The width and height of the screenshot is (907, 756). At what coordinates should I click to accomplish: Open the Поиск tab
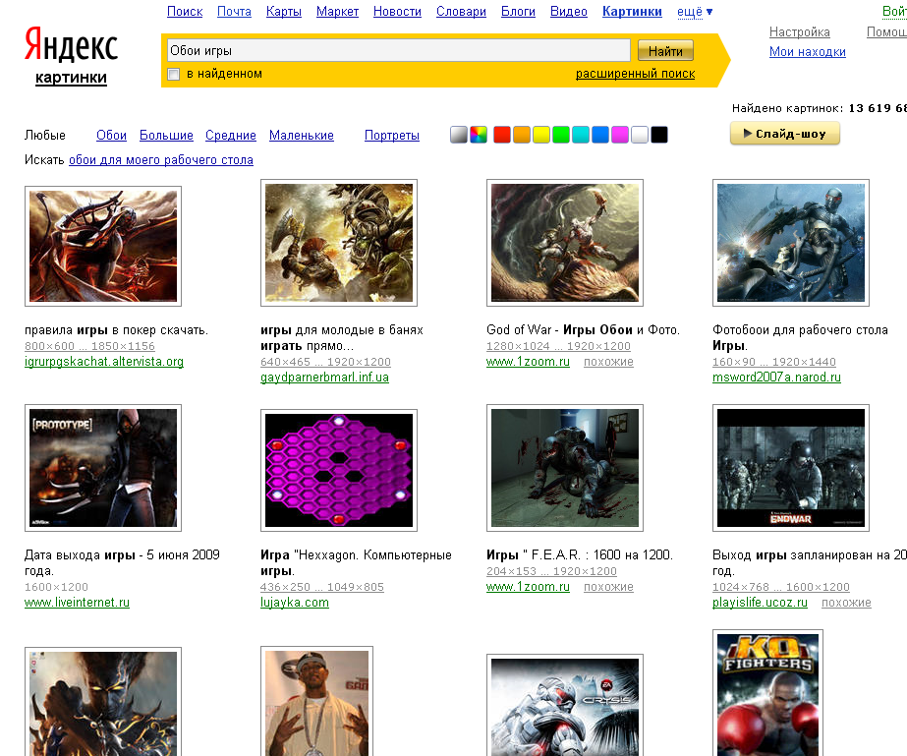point(185,12)
